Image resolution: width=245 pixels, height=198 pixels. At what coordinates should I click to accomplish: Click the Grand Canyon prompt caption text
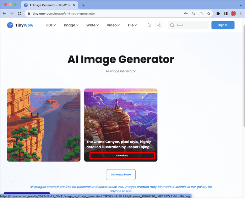(x=119, y=144)
